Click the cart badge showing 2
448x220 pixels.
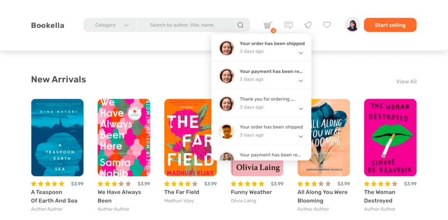click(x=273, y=31)
